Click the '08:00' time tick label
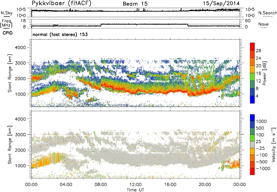277x192 pixels. (101, 185)
